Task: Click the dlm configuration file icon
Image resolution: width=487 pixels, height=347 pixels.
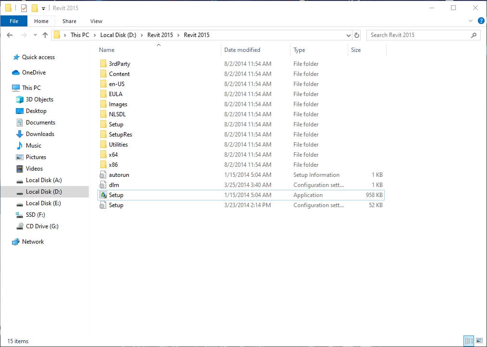Action: click(103, 185)
